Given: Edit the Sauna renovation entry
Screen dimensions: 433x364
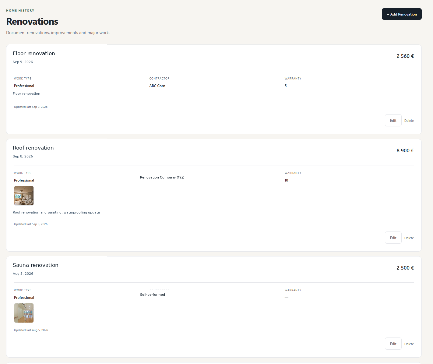Looking at the screenshot, I should pos(393,344).
